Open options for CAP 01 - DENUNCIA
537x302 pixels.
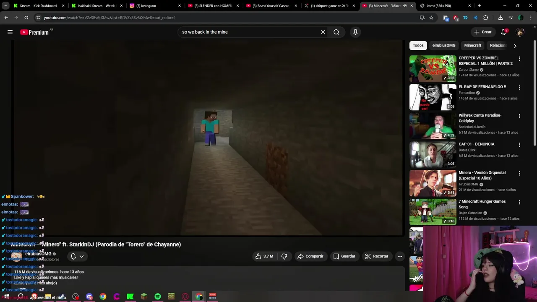[519, 145]
